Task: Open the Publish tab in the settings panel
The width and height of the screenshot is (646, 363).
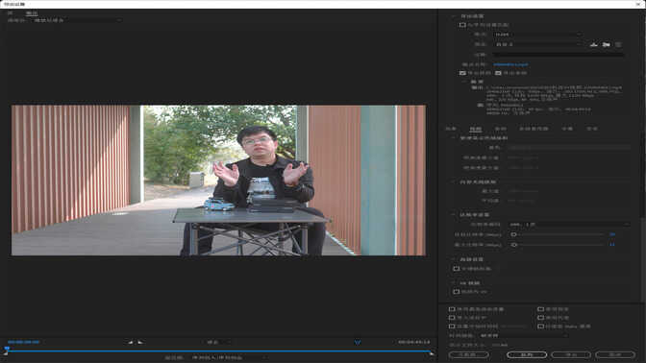Action: point(592,129)
